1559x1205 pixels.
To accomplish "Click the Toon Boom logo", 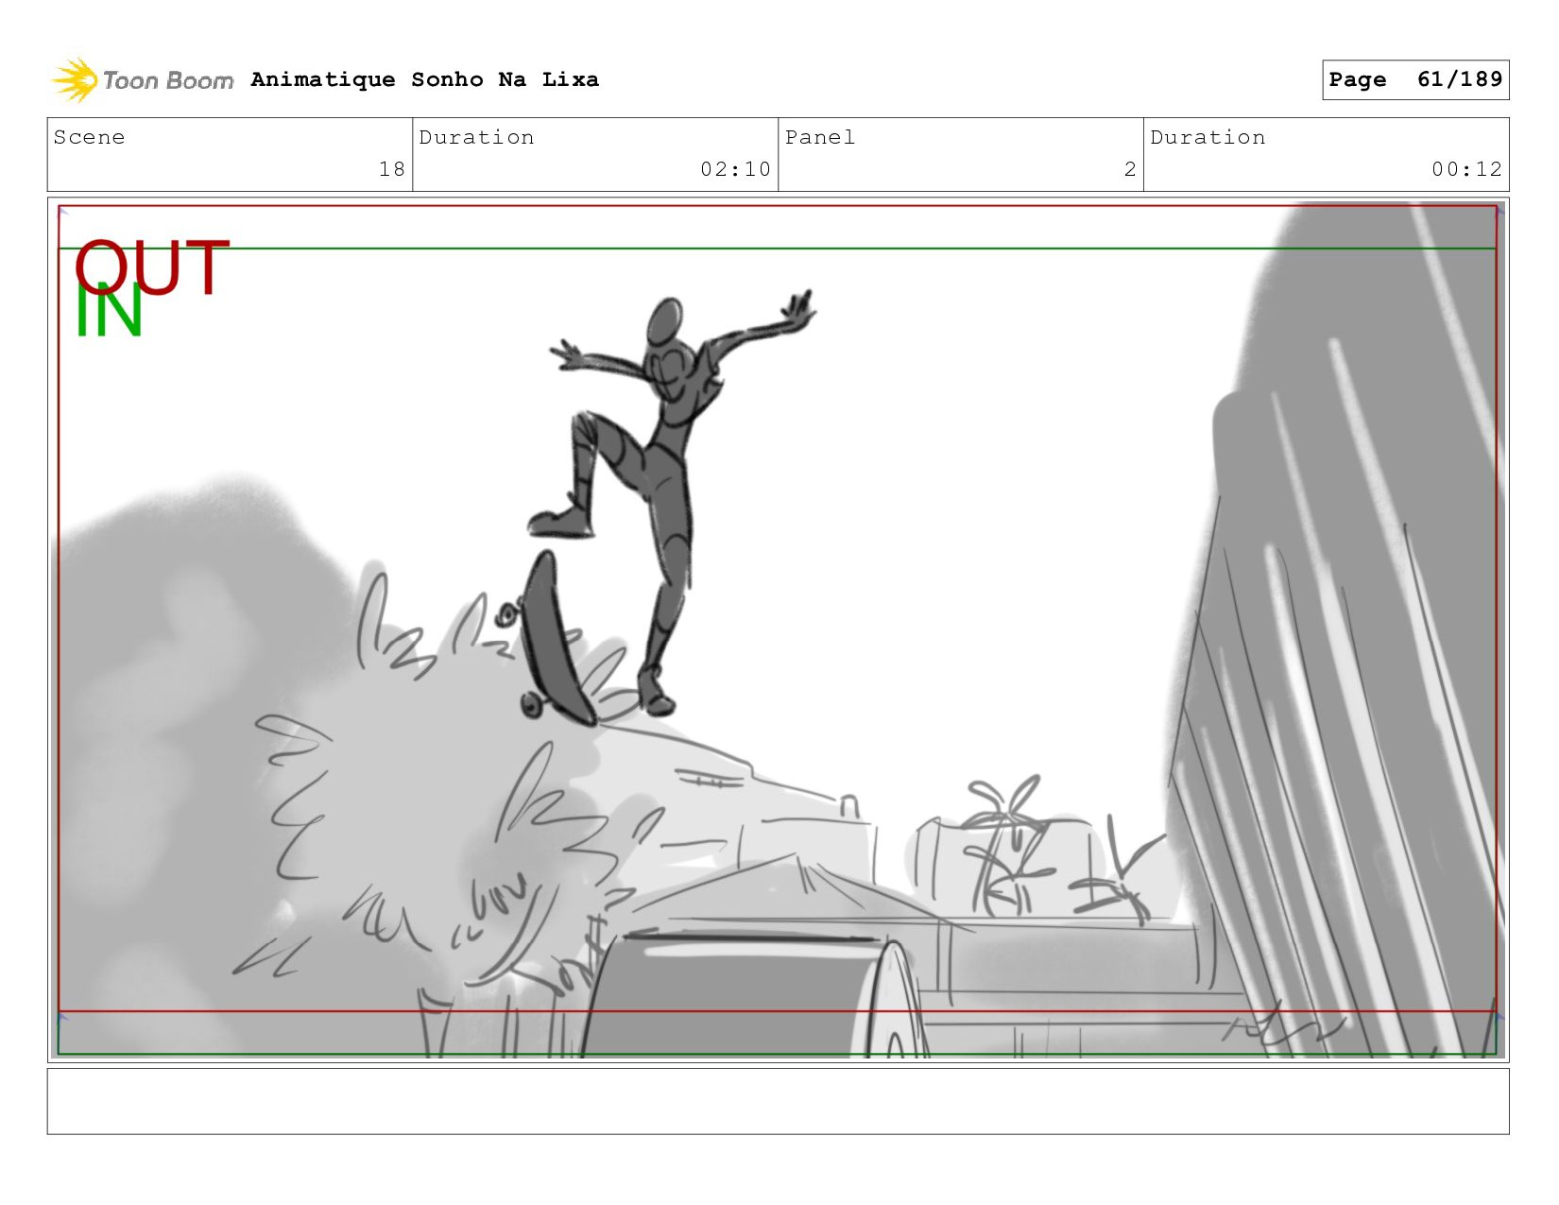I will click(x=142, y=80).
